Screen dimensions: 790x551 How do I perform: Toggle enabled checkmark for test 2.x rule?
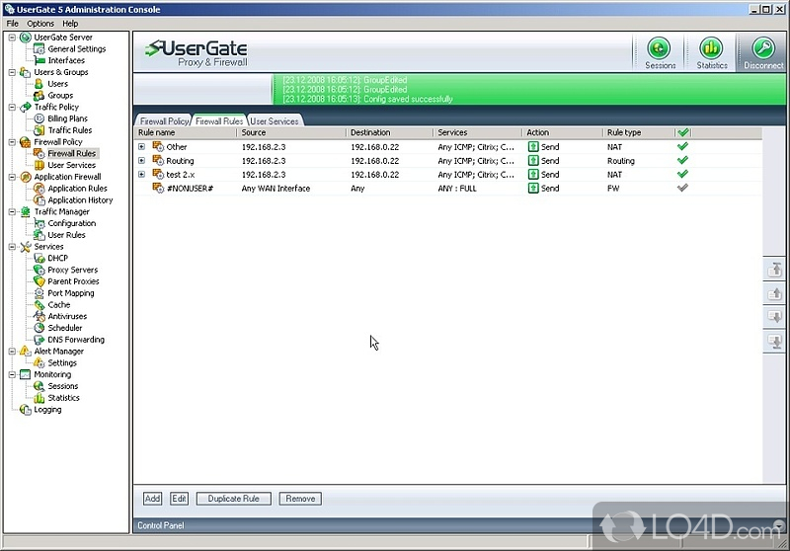click(x=682, y=174)
